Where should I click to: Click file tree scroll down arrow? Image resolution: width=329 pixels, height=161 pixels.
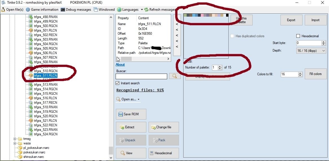pyautogui.click(x=111, y=158)
